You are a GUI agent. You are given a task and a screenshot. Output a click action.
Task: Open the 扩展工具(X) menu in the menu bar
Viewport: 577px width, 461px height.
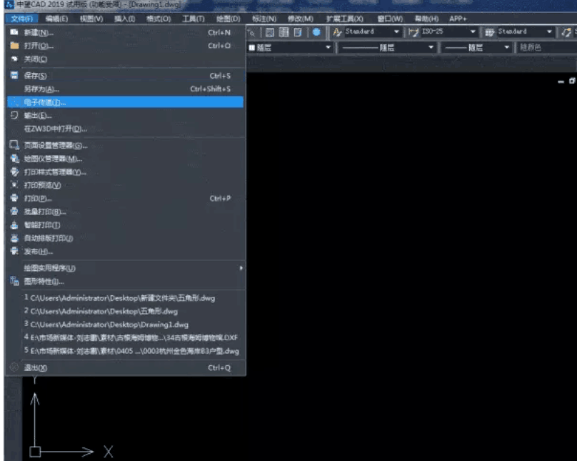pos(344,19)
